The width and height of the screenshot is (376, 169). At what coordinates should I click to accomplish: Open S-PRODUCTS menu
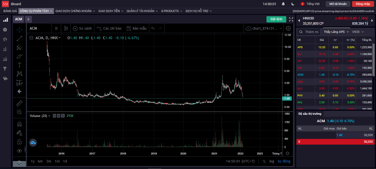[172, 11]
